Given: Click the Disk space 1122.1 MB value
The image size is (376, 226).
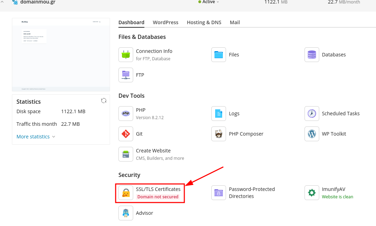Looking at the screenshot, I should click(73, 111).
